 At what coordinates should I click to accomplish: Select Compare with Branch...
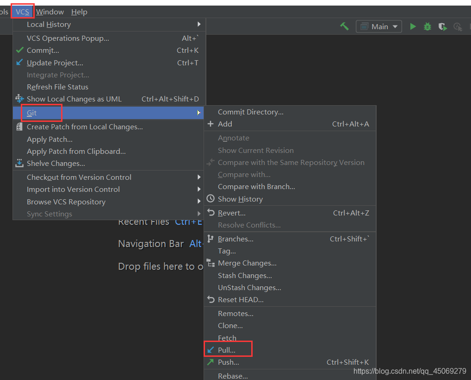290,187
